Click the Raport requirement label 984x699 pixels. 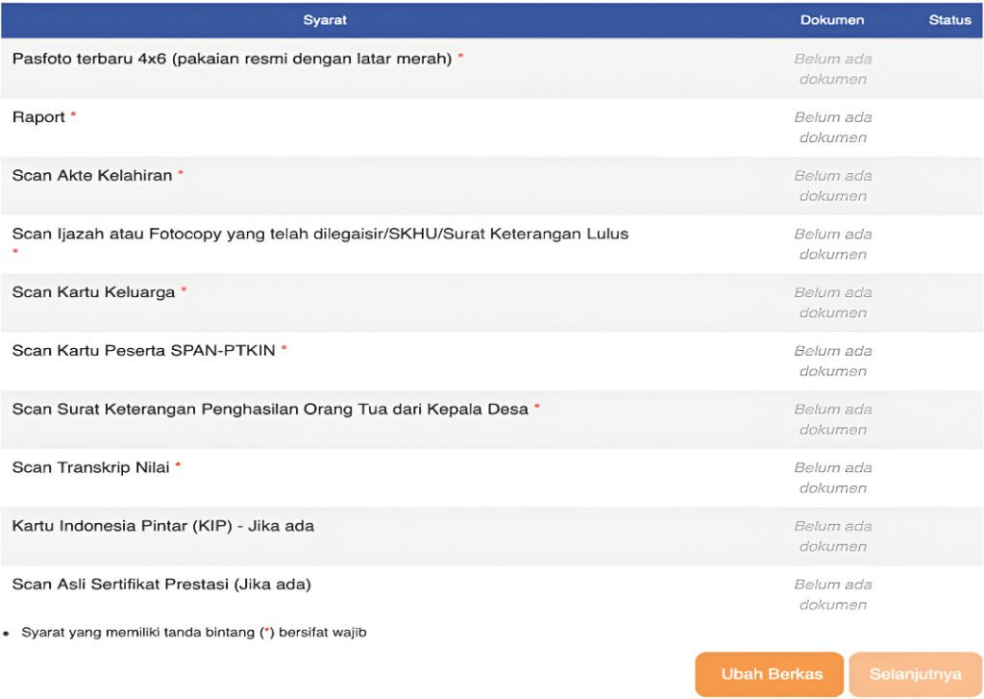click(x=38, y=117)
